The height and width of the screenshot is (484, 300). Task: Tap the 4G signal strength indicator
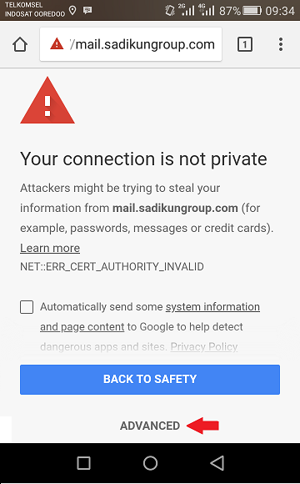(x=207, y=10)
